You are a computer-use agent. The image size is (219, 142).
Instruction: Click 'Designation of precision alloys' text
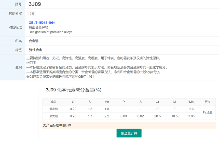coord(50,32)
